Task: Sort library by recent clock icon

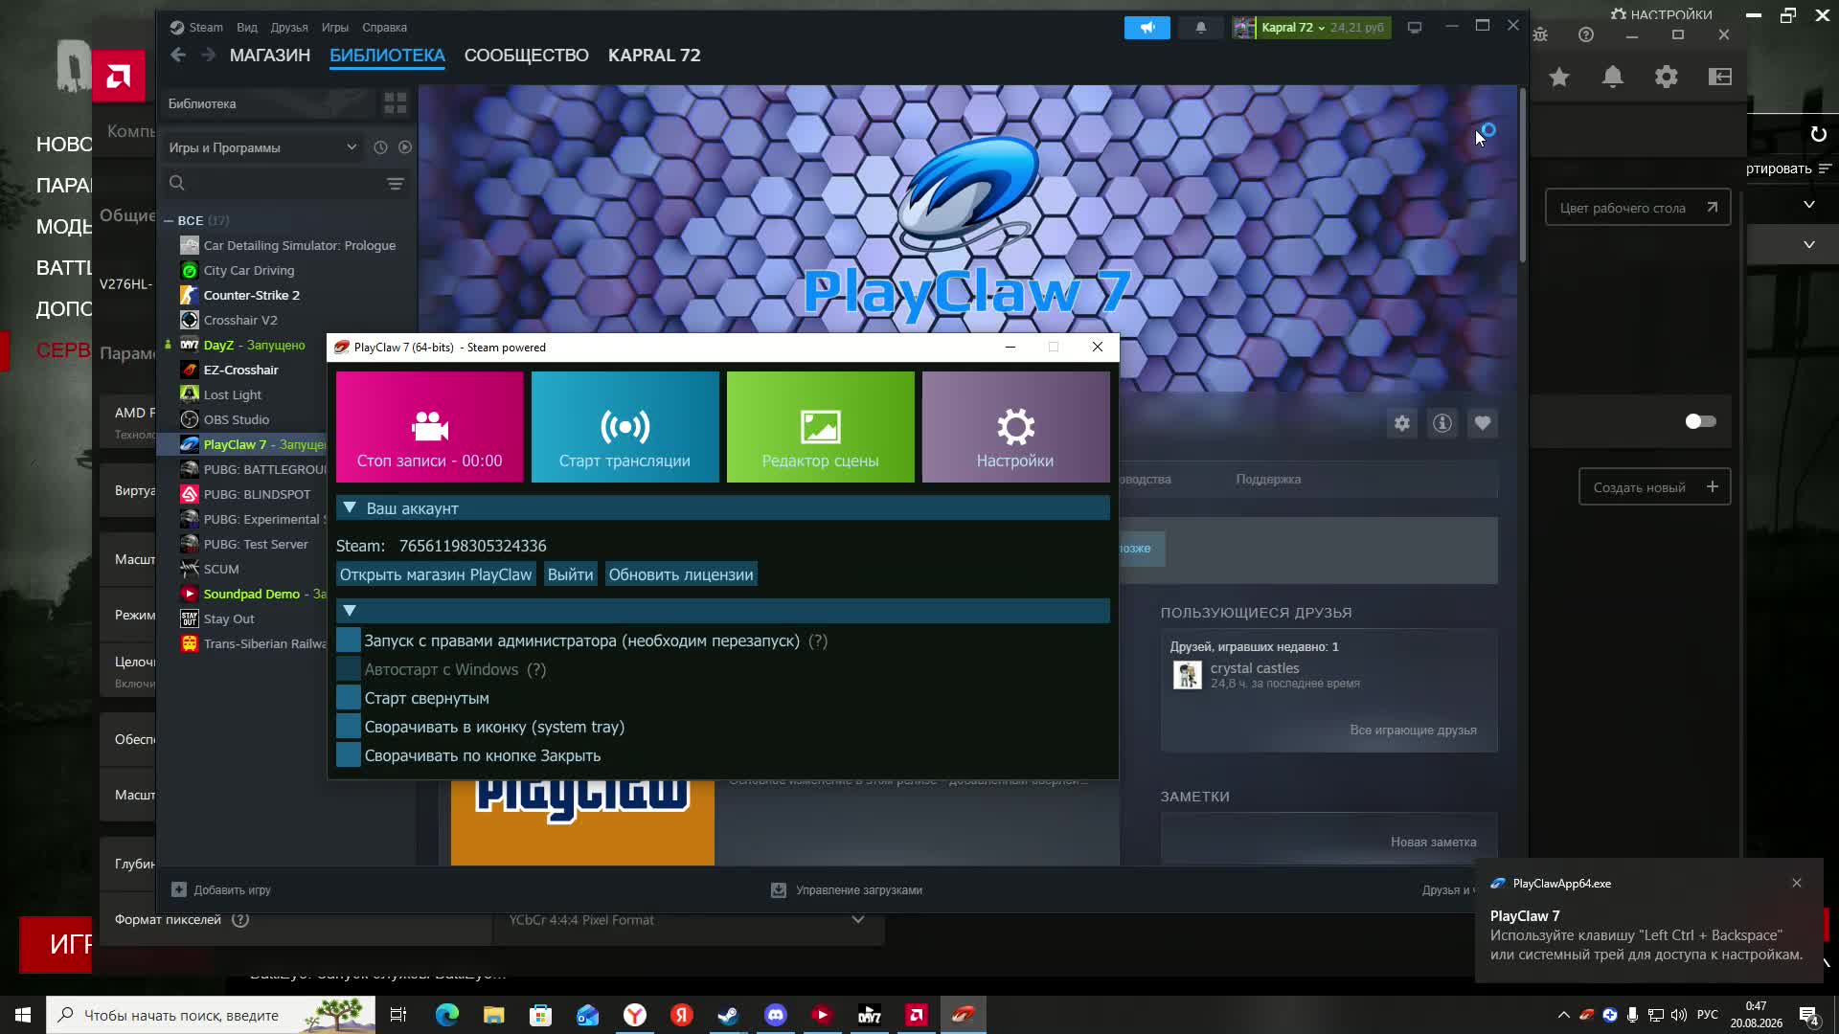Action: point(380,147)
